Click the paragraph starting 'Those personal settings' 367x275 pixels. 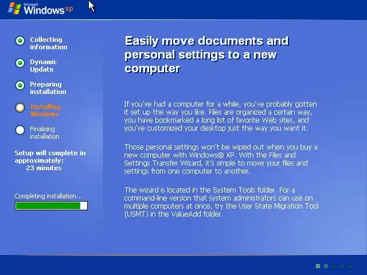point(221,159)
